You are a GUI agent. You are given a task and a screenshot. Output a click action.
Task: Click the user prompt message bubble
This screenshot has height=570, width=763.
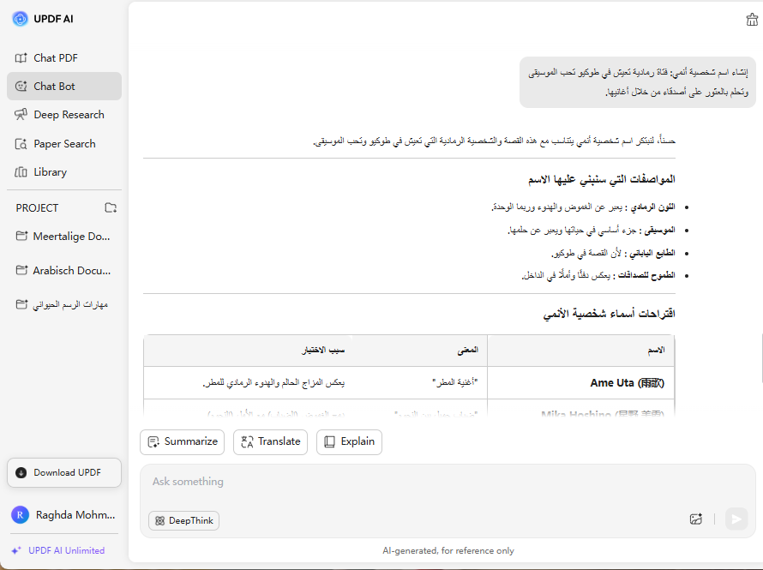click(x=638, y=82)
